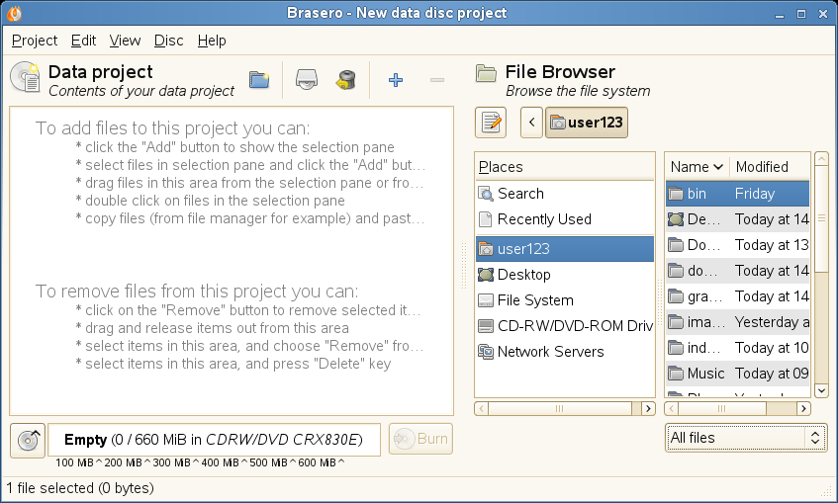Select user123 in the Places list
The width and height of the screenshot is (838, 503).
point(565,249)
